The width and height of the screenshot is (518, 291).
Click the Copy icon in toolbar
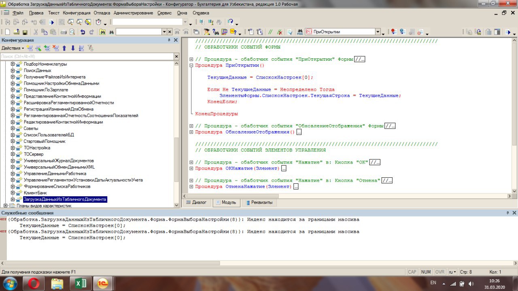click(44, 32)
